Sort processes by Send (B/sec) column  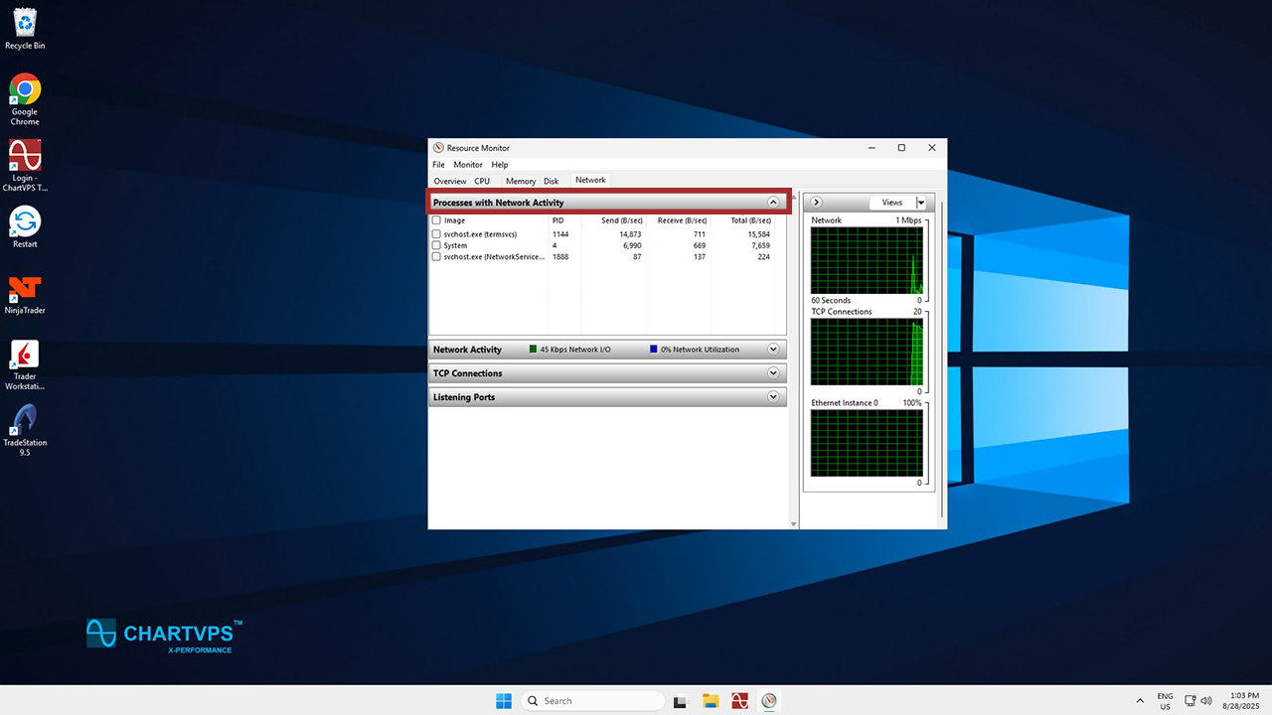[621, 220]
